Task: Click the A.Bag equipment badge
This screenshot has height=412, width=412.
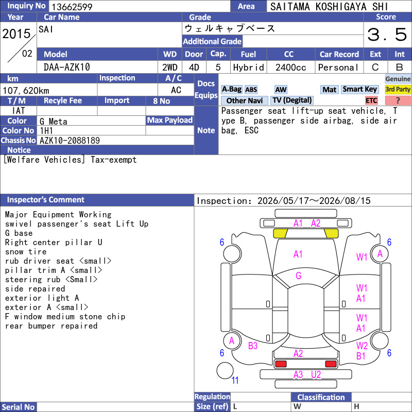Action: (x=231, y=90)
